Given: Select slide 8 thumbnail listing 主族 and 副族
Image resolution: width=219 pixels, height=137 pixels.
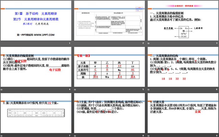Looking at the screenshot, I should pyautogui.click(x=109, y=113).
